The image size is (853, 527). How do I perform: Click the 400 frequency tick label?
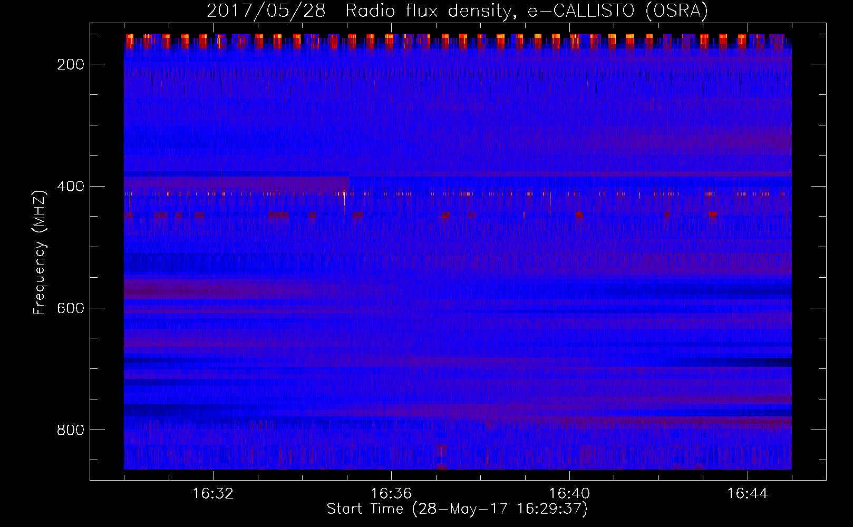click(71, 186)
